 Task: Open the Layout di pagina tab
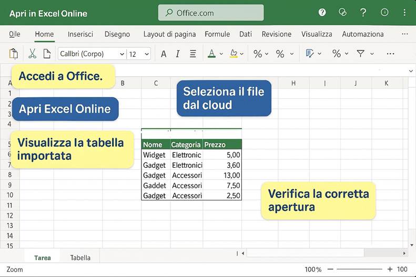point(169,34)
